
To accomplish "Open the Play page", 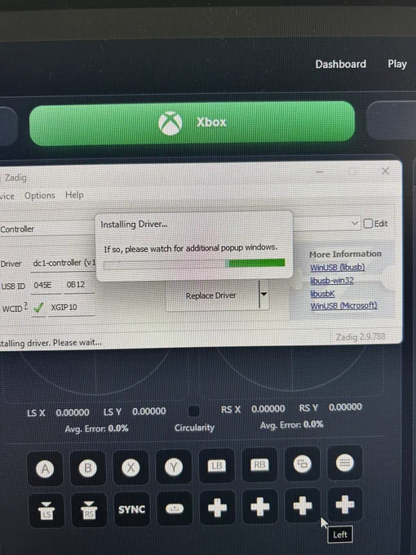I will click(397, 64).
